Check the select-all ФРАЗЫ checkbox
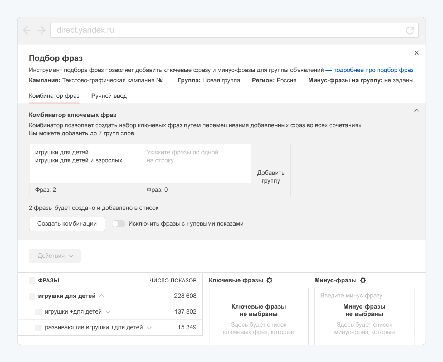 click(32, 281)
